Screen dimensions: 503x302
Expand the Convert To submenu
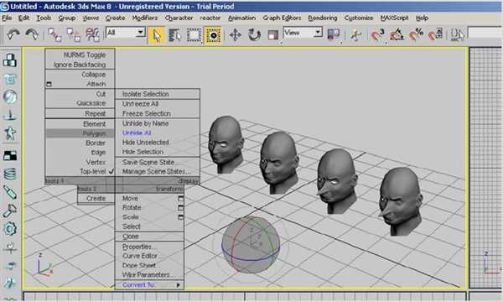(149, 284)
